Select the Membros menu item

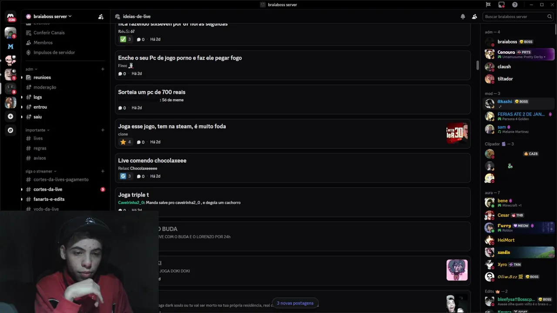click(x=43, y=43)
